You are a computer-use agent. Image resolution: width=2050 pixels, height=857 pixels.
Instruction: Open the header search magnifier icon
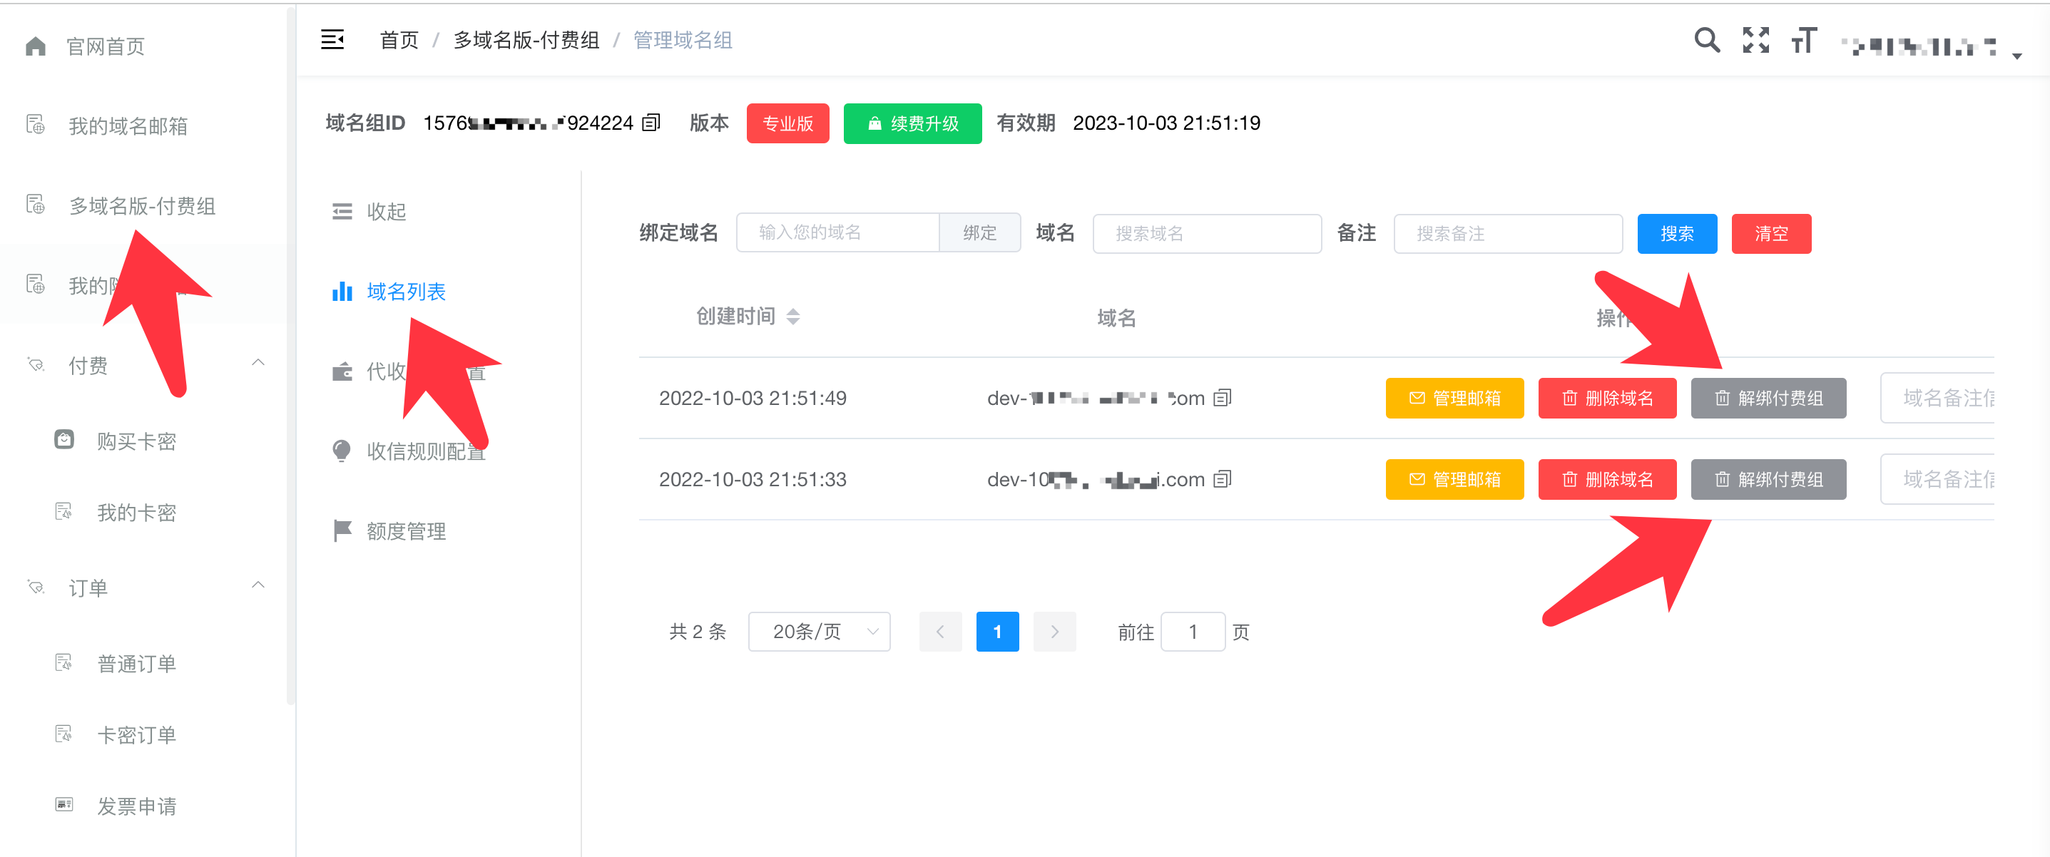point(1707,40)
